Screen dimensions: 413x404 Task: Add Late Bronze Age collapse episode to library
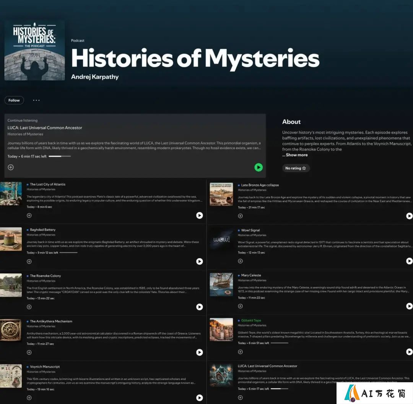(240, 216)
